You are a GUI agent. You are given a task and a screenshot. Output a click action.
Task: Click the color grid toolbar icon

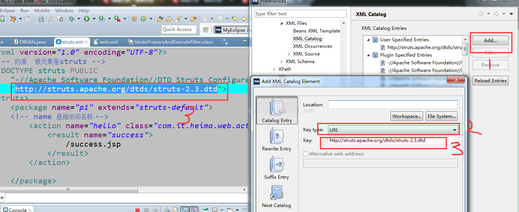[30, 19]
